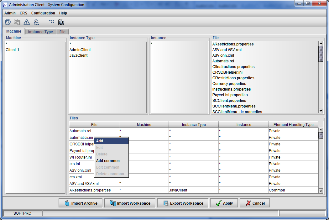329x220 pixels.
Task: Select JavaClient in the Instance Type list
Action: tap(79, 55)
